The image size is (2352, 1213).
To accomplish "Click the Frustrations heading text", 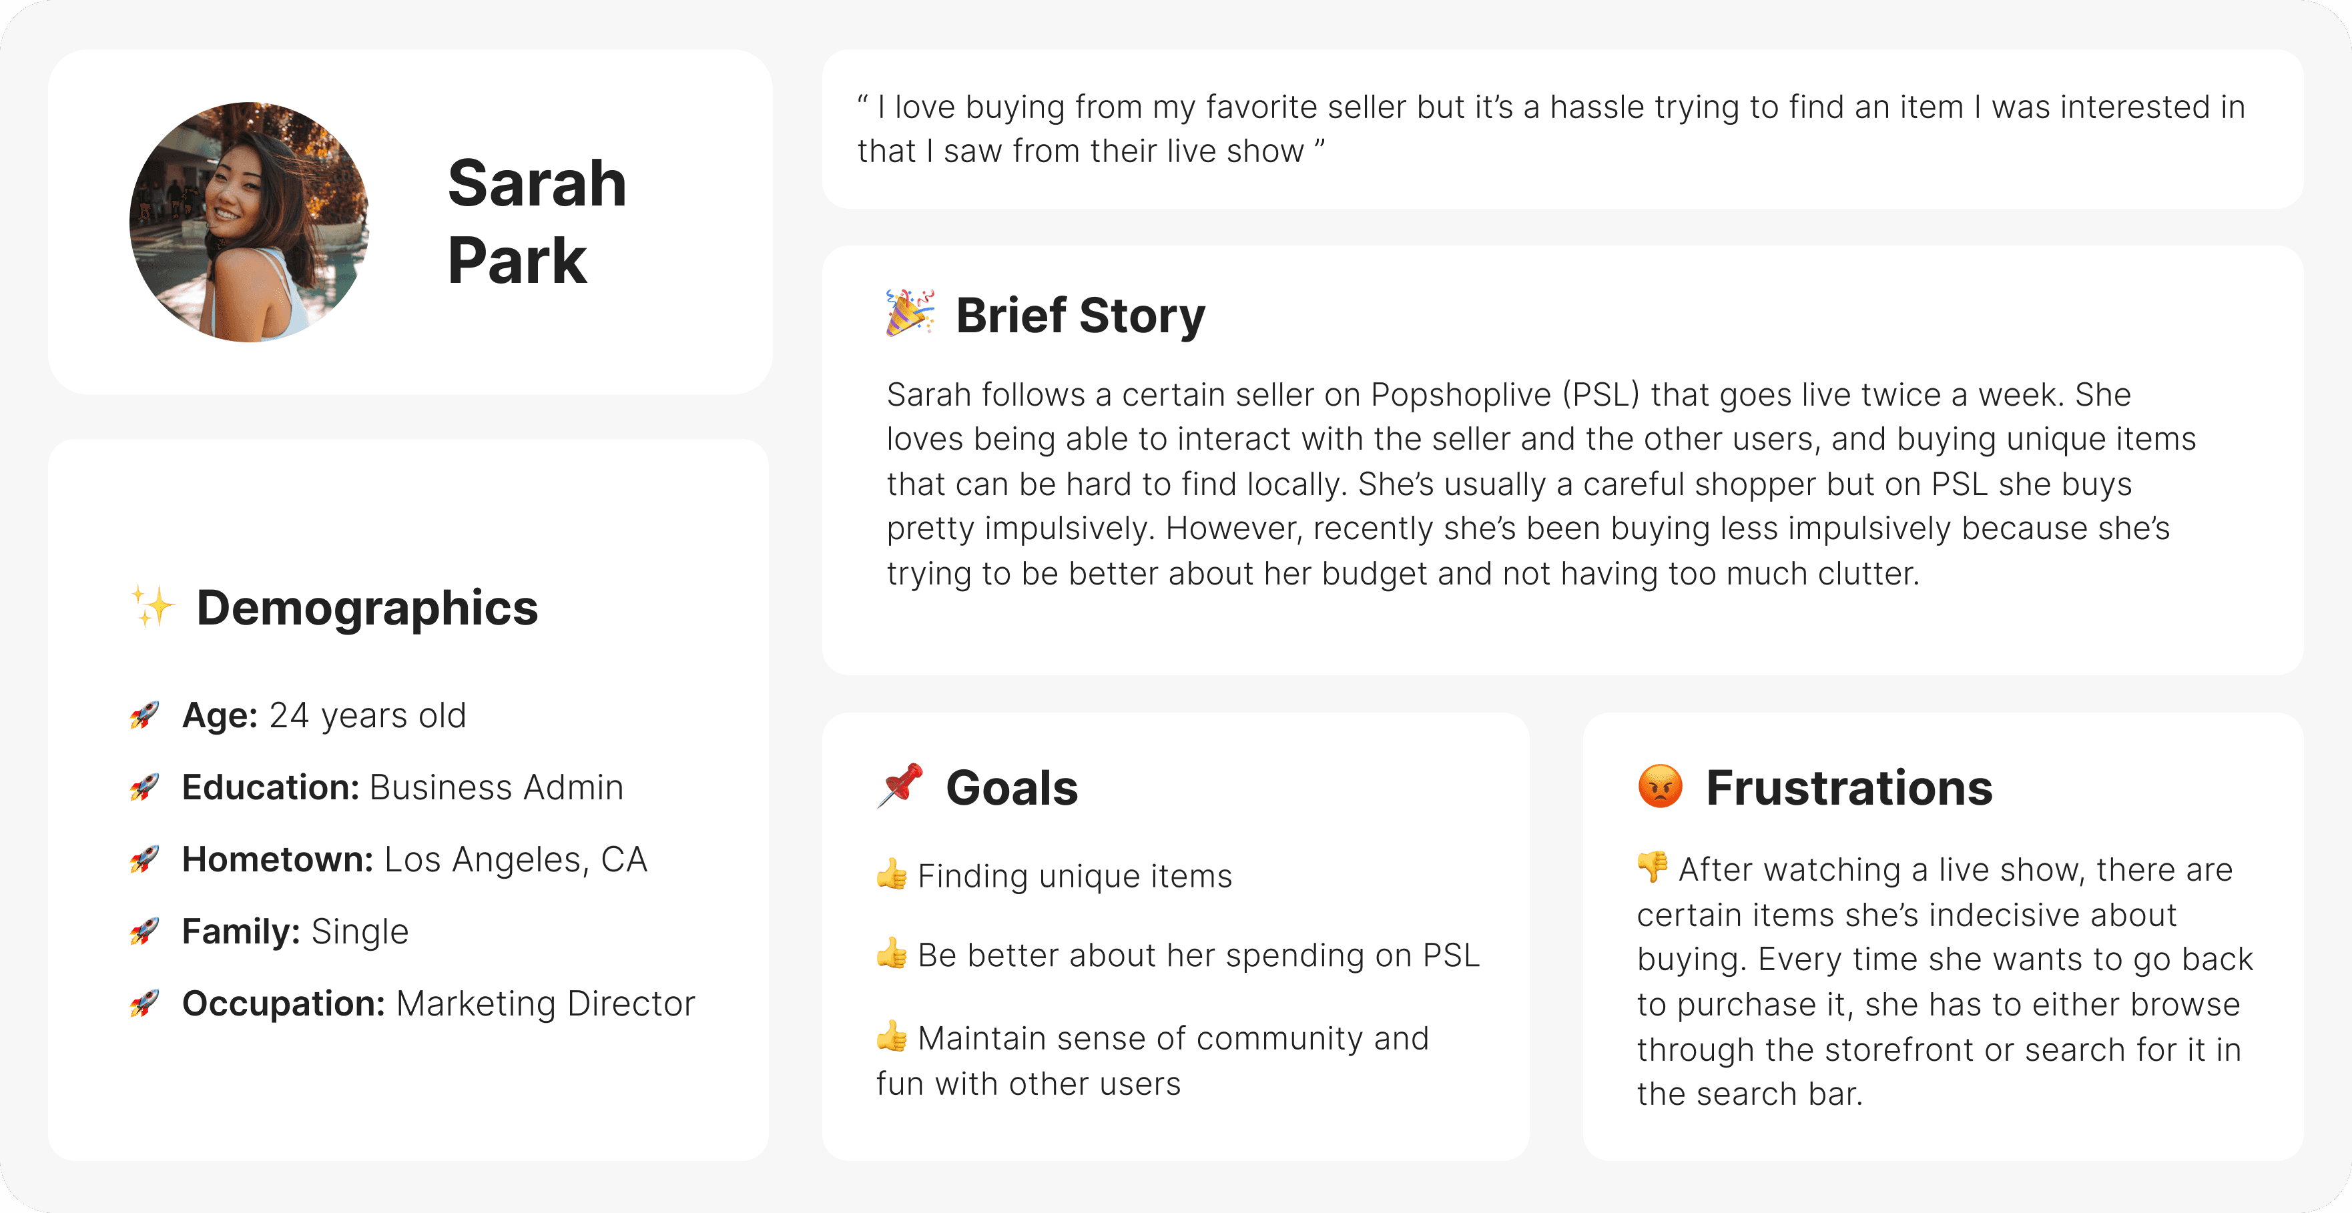I will (x=1849, y=788).
